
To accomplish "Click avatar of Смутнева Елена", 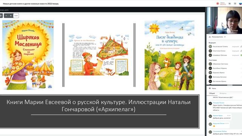I will pyautogui.click(x=210, y=51).
